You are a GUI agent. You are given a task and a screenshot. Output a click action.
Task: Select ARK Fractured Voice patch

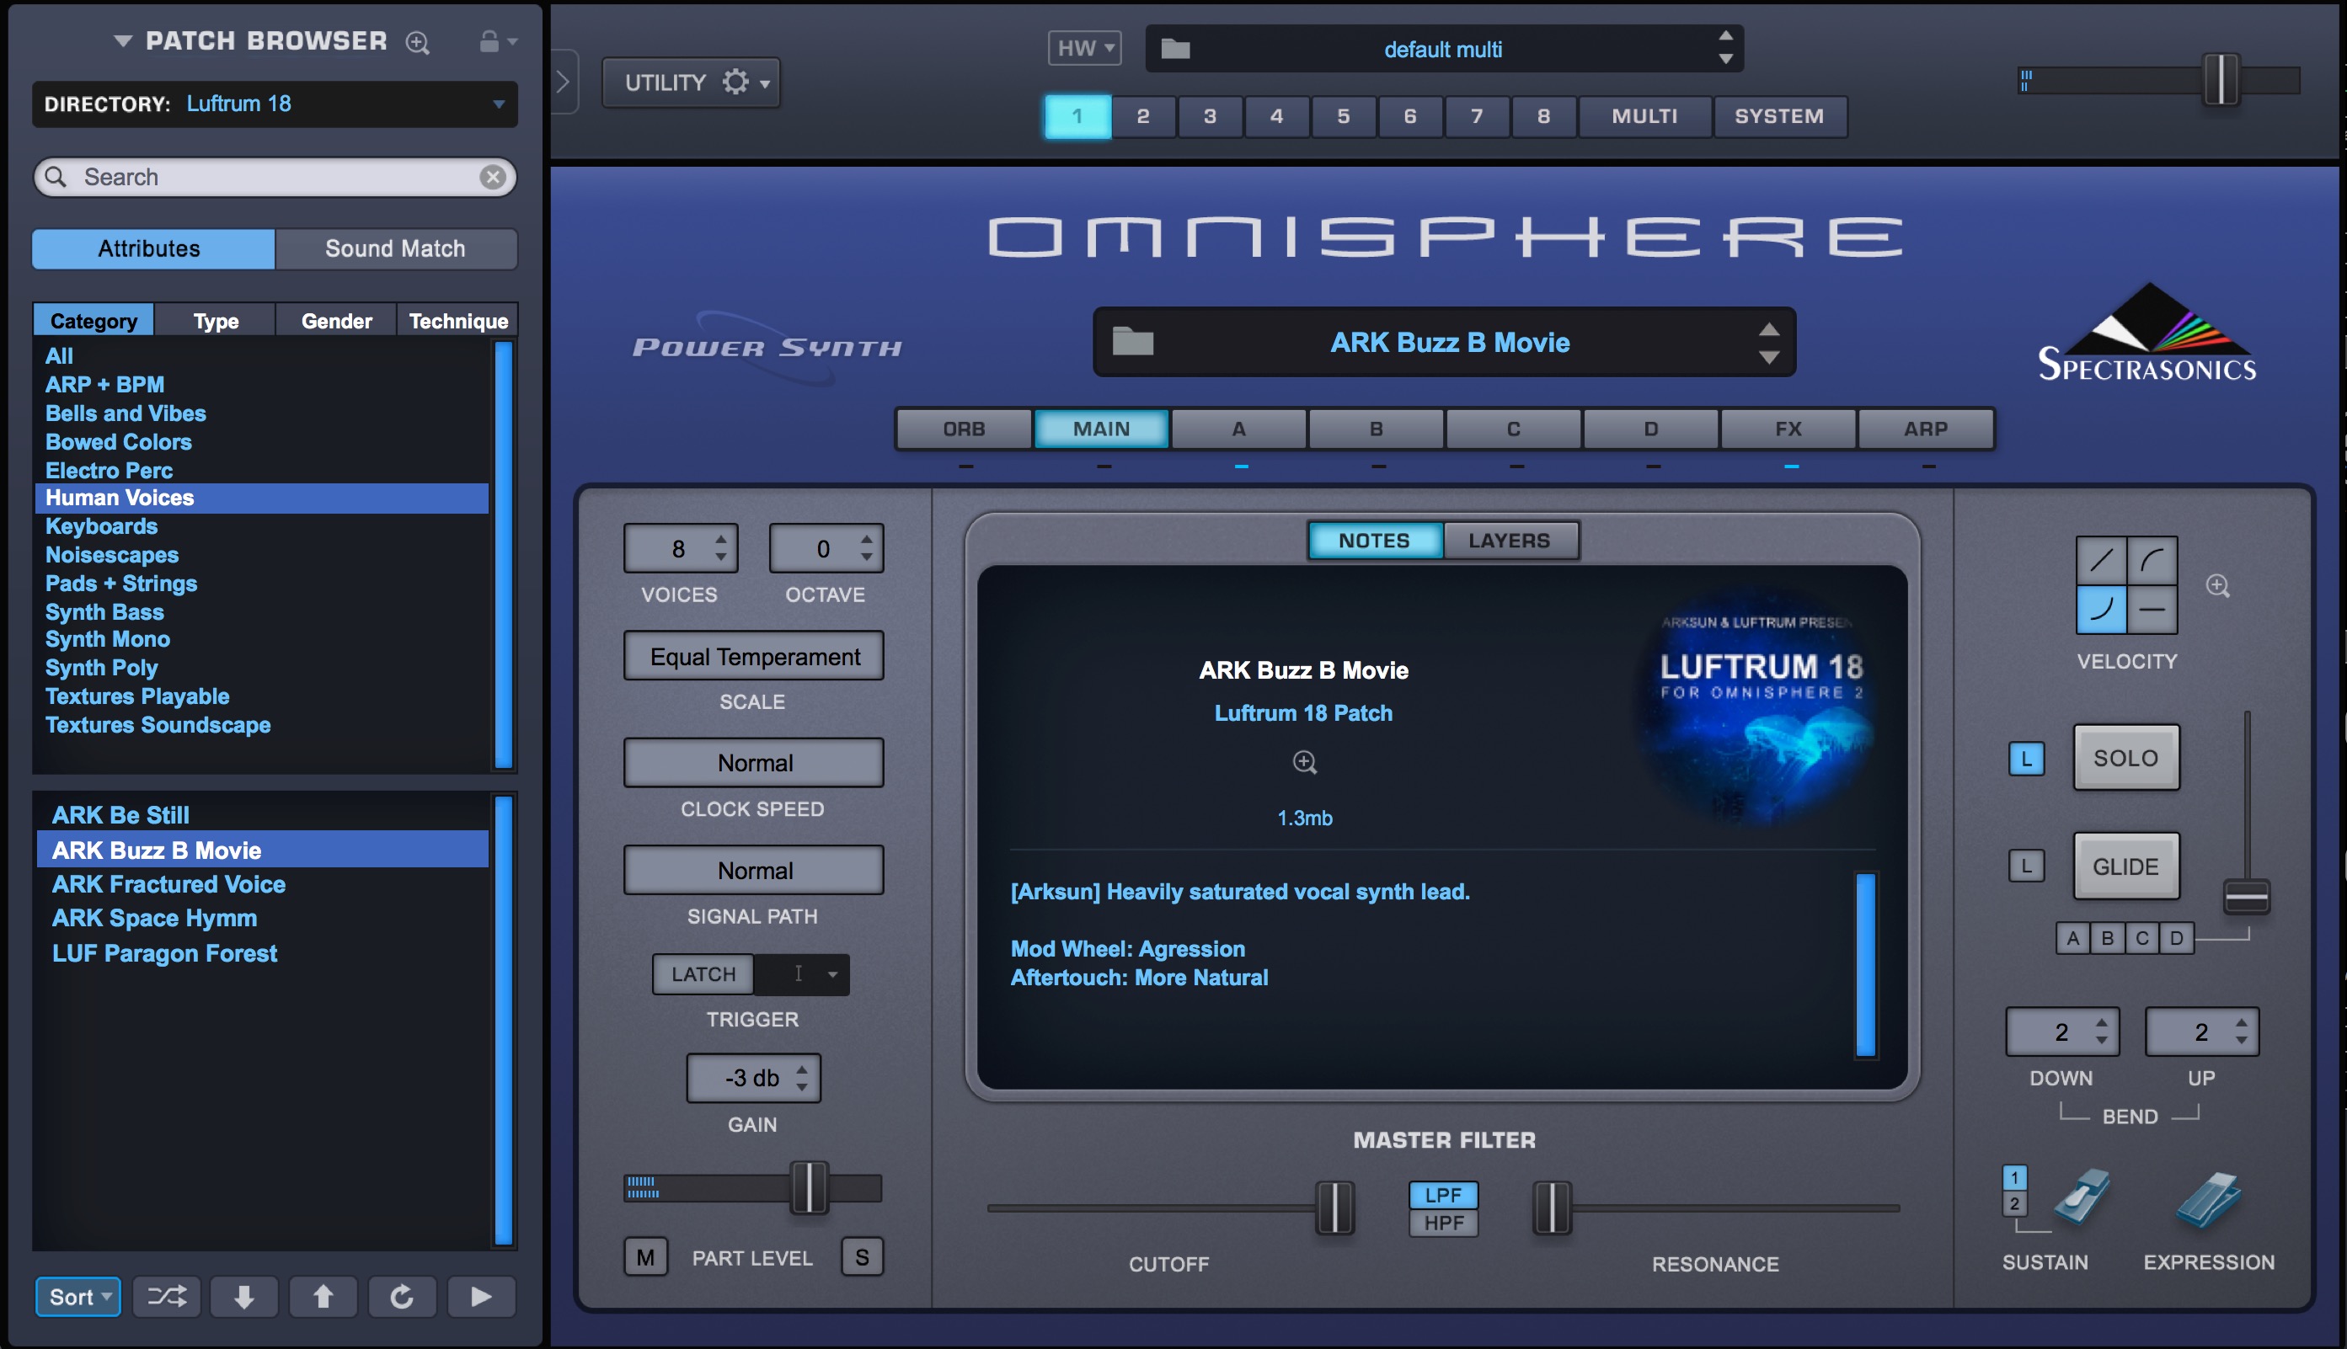click(168, 884)
